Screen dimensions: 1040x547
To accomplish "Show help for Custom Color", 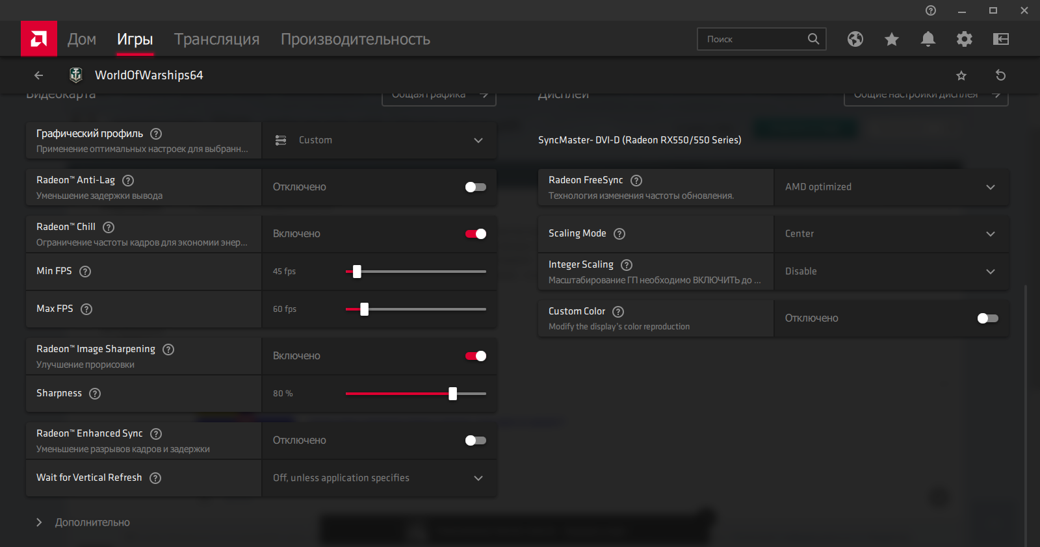I will click(618, 312).
